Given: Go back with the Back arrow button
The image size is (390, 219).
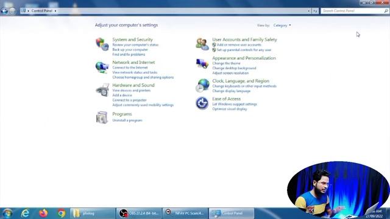Looking at the screenshot, I should click(x=4, y=11).
